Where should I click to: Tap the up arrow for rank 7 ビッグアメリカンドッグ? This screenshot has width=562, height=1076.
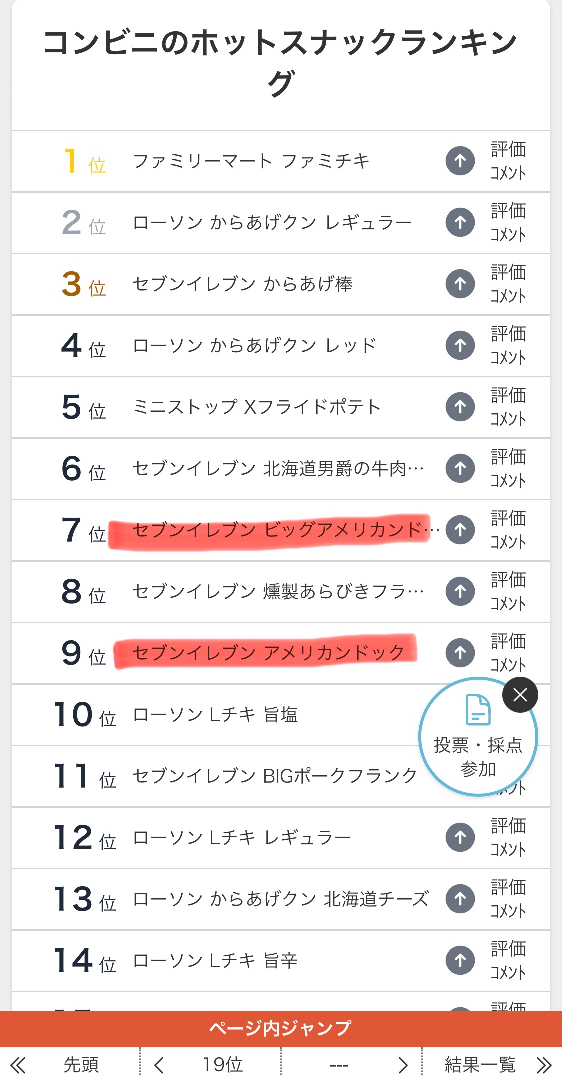point(460,530)
